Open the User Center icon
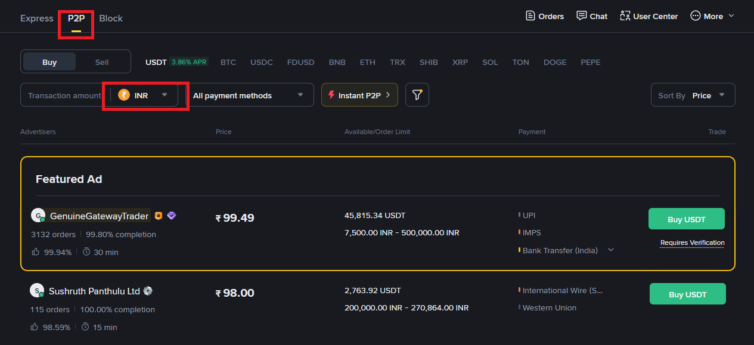 pos(625,16)
